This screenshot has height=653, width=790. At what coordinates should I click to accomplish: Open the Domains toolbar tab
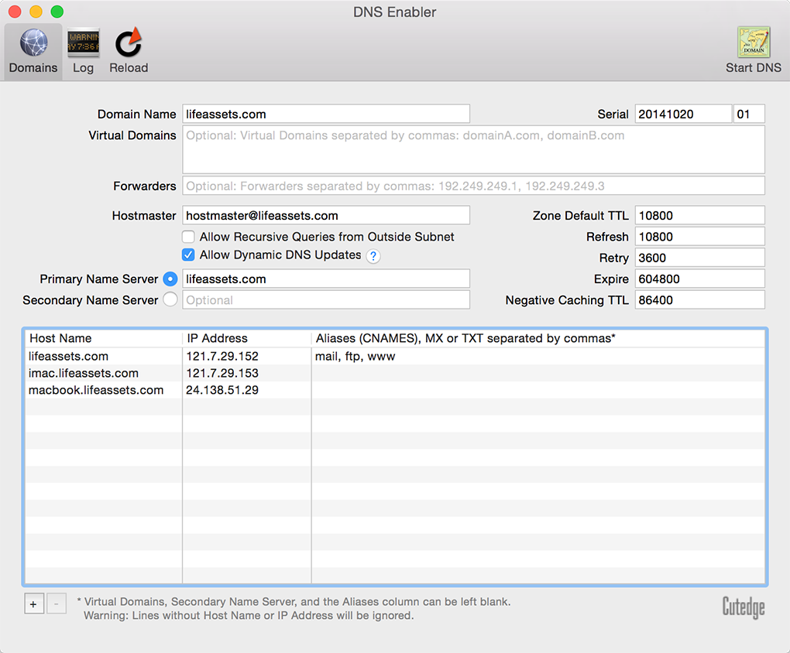(33, 51)
